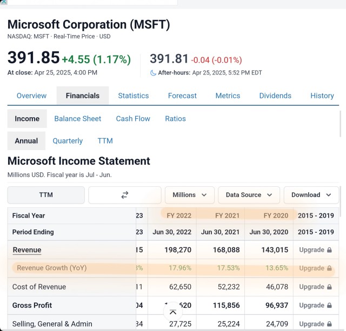The height and width of the screenshot is (331, 346).
Task: Select the Annual period tab
Action: click(26, 141)
